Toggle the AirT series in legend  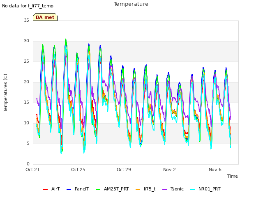(x=51, y=189)
